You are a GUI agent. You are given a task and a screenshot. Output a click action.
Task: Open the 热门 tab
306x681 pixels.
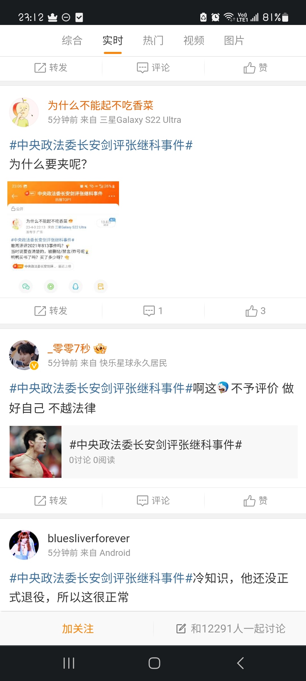(153, 40)
